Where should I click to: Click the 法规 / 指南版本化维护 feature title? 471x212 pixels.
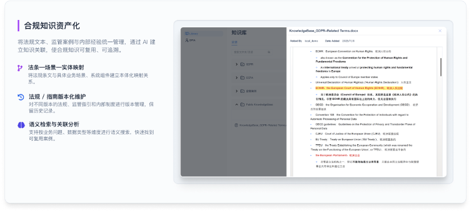point(57,97)
